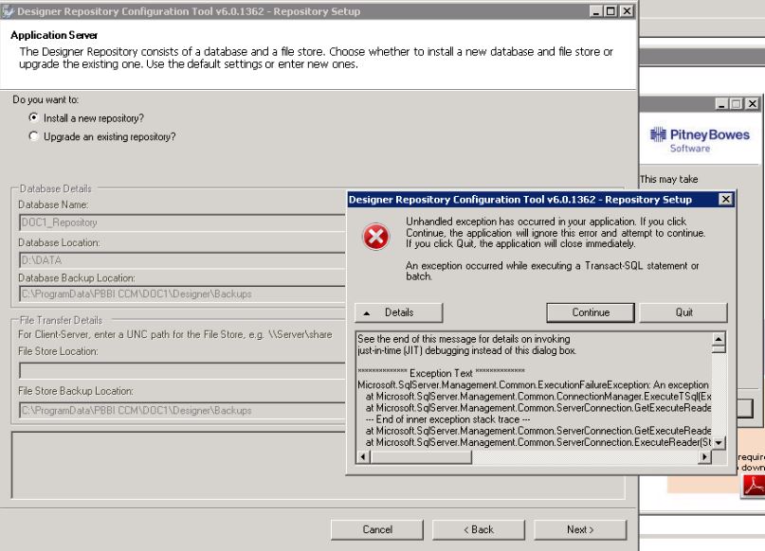The height and width of the screenshot is (551, 765).
Task: Proceed with the Next button
Action: click(x=580, y=529)
